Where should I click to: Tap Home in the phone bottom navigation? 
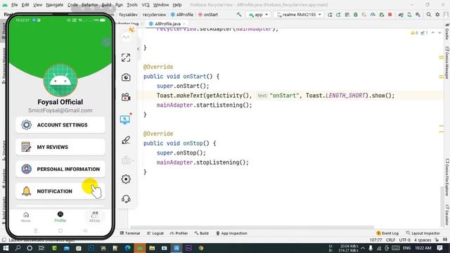(26, 217)
